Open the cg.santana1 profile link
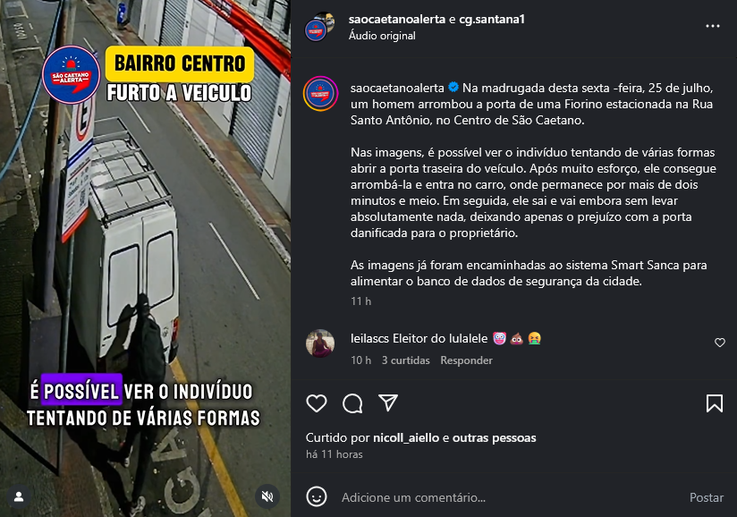This screenshot has width=737, height=517. (x=492, y=20)
